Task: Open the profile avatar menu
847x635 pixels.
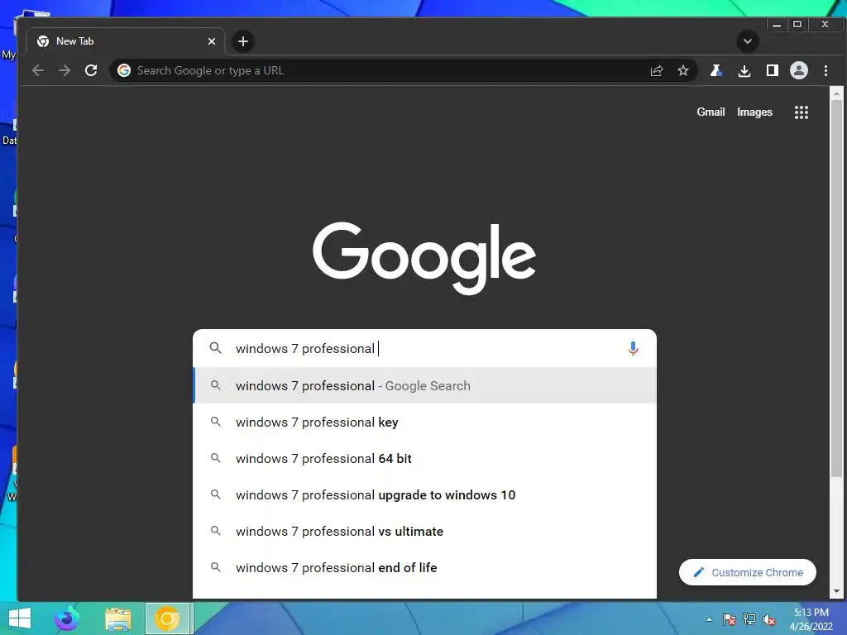Action: (x=799, y=71)
